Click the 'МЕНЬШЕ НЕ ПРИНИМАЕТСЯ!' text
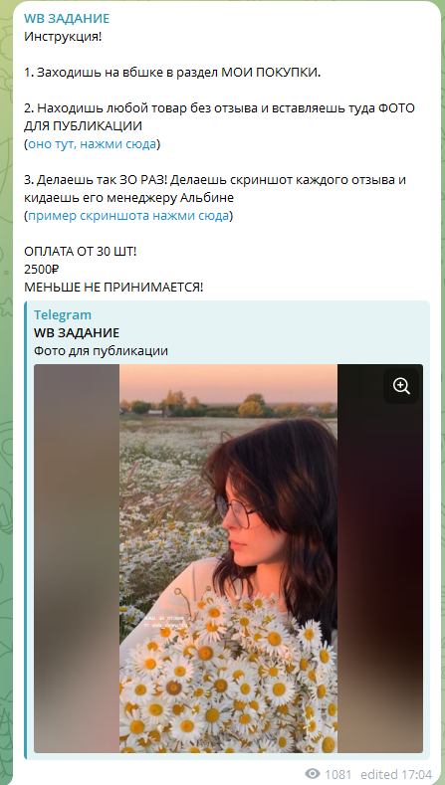 tap(113, 288)
